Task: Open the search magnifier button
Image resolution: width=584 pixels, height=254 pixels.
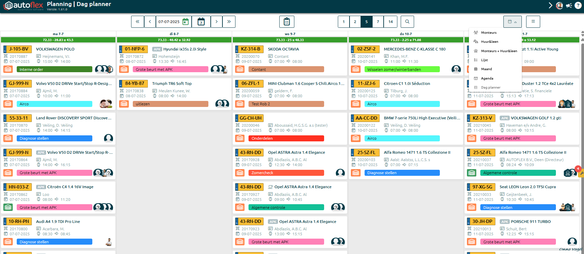Action: 407,22
